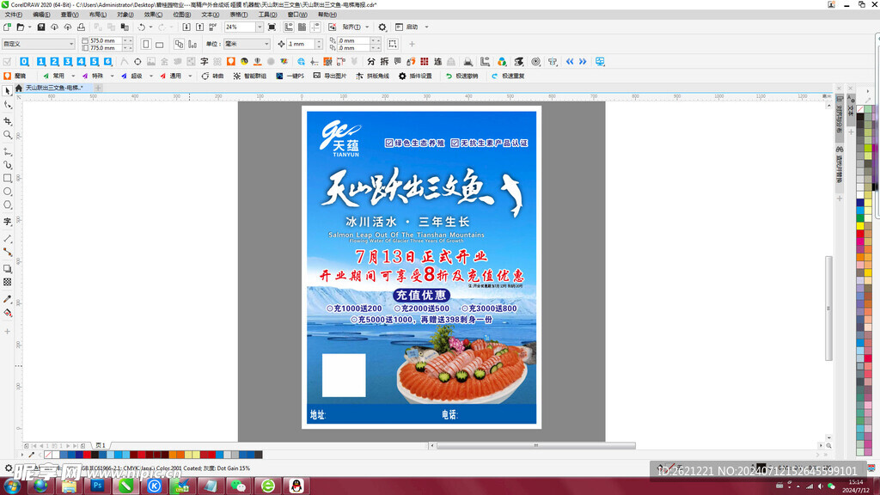880x495 pixels.
Task: Click the 极速撤销 button
Action: pyautogui.click(x=461, y=76)
